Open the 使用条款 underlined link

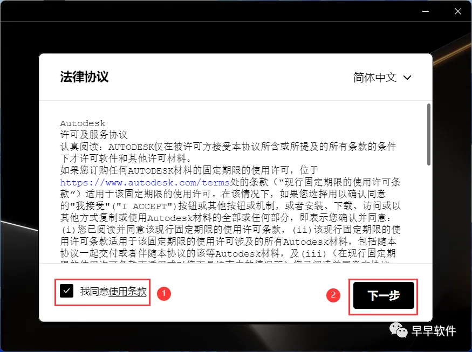128,291
